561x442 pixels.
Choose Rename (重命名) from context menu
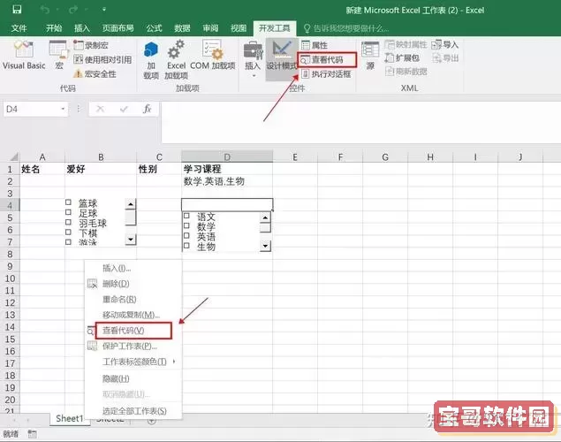coord(133,299)
